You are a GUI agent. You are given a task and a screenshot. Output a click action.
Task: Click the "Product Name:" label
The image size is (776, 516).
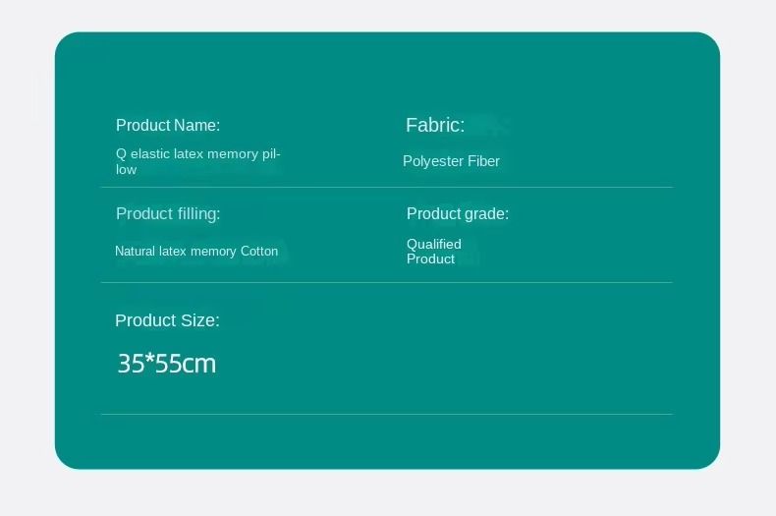click(168, 125)
